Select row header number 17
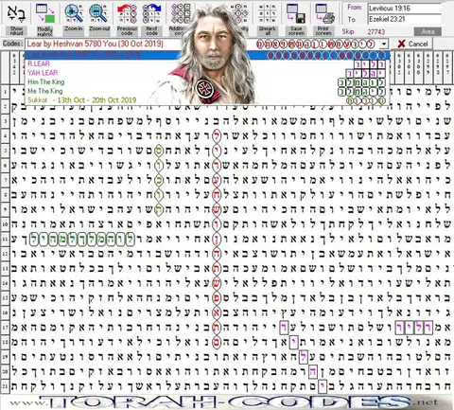The width and height of the screenshot is (454, 410). pyautogui.click(x=6, y=328)
